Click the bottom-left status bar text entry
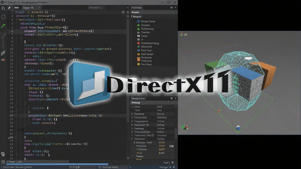301x169 pixels. (x=16, y=167)
